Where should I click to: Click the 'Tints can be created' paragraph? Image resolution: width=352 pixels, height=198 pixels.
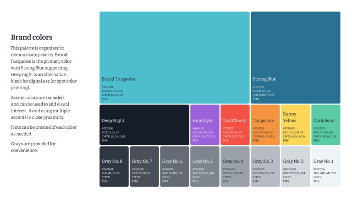[x=44, y=131]
